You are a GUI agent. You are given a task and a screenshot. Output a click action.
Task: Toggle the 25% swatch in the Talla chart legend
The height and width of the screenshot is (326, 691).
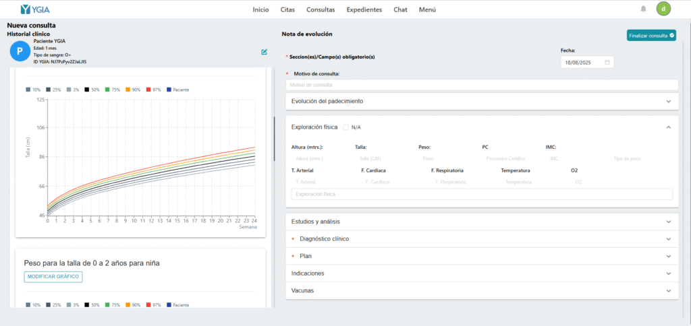[49, 90]
